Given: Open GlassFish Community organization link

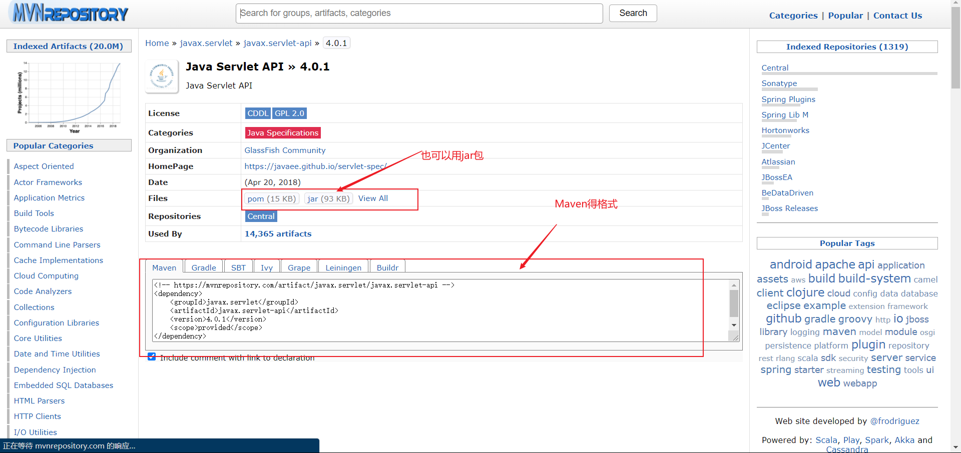Looking at the screenshot, I should pos(285,150).
